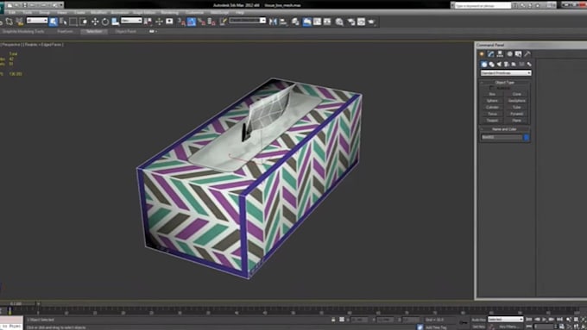Open the Schematic View
The image size is (587, 330).
(x=327, y=22)
